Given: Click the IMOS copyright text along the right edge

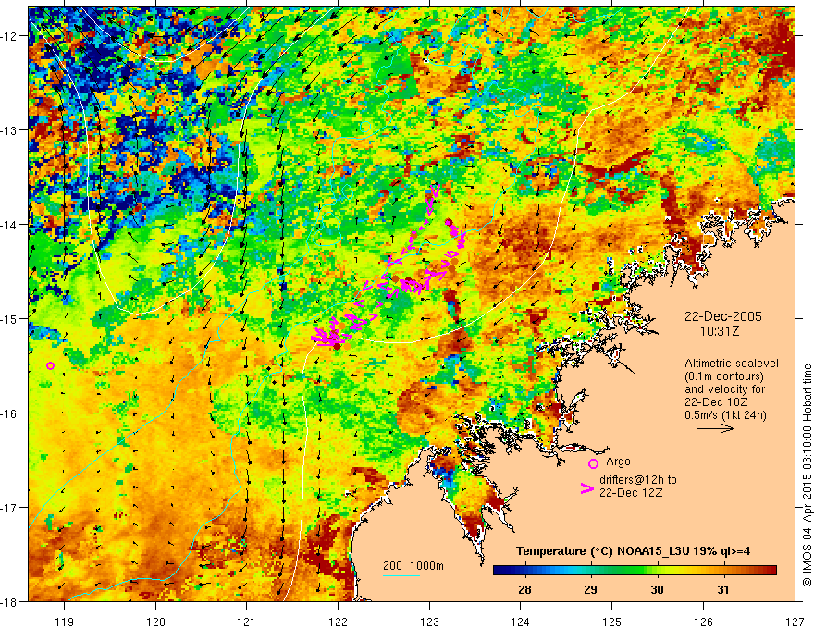Looking at the screenshot, I should pos(807,477).
